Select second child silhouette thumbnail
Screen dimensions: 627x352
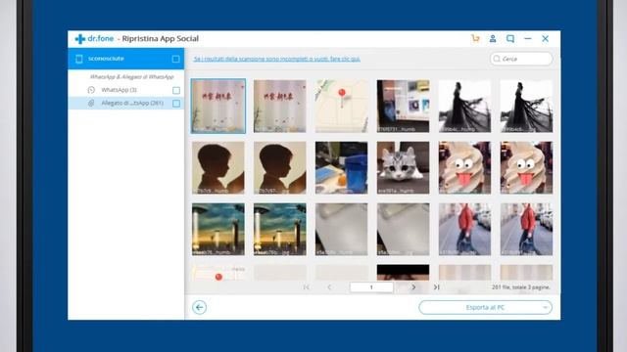[x=280, y=167]
